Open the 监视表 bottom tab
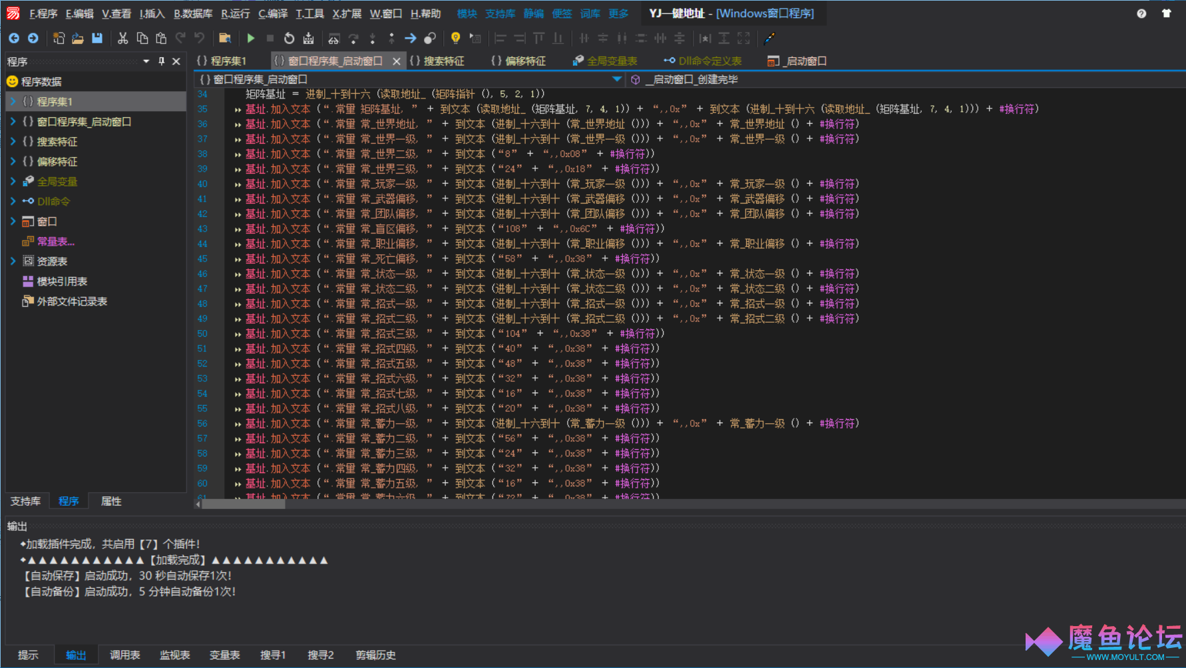This screenshot has height=668, width=1186. pyautogui.click(x=175, y=655)
